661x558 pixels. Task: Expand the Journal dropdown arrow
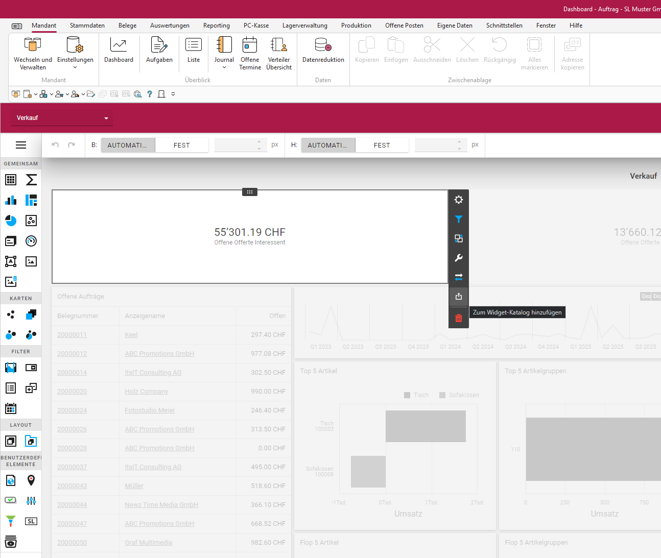[x=224, y=67]
